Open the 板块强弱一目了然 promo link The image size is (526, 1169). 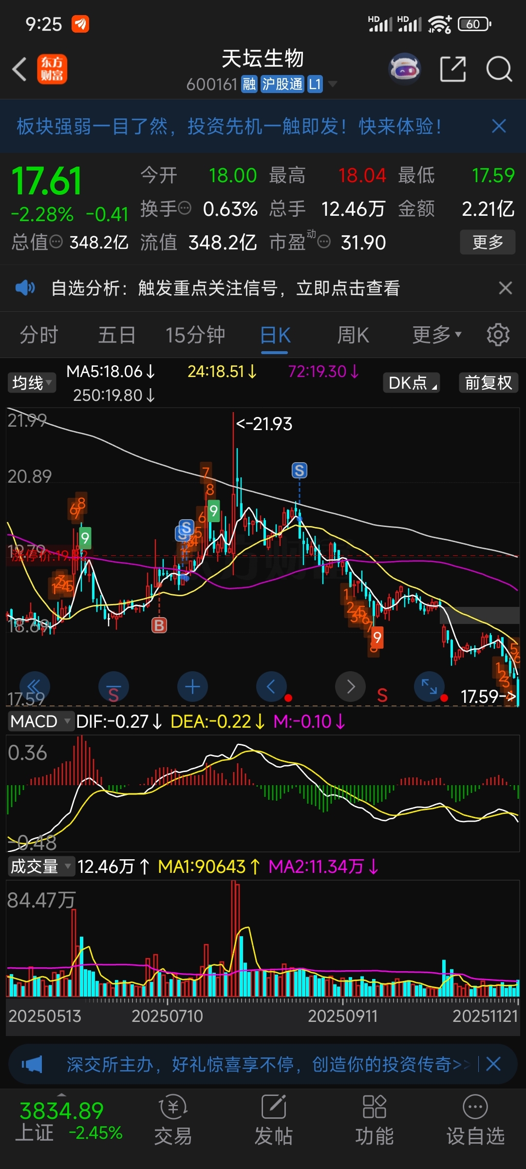[x=229, y=126]
